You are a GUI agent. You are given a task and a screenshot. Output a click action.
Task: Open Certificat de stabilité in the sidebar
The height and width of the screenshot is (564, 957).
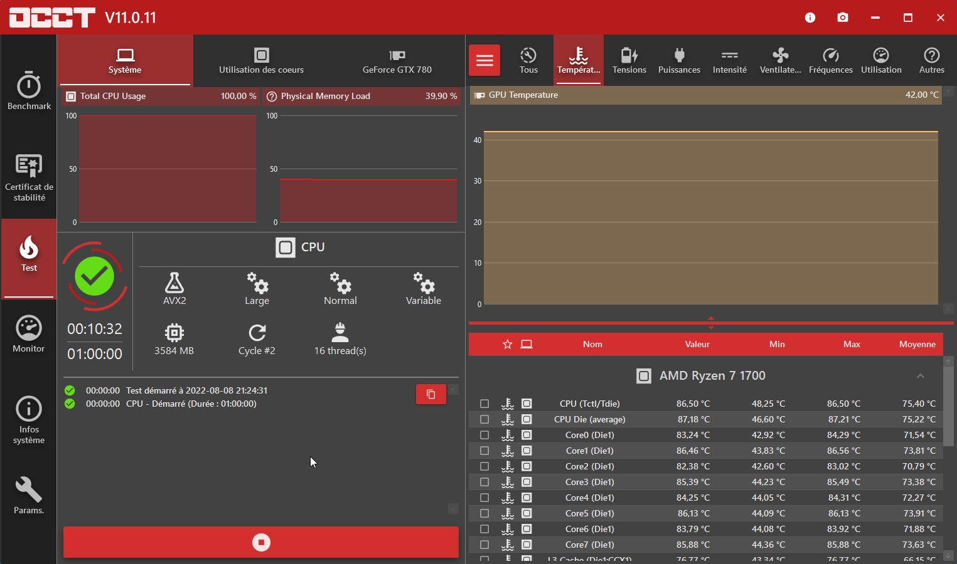(29, 178)
